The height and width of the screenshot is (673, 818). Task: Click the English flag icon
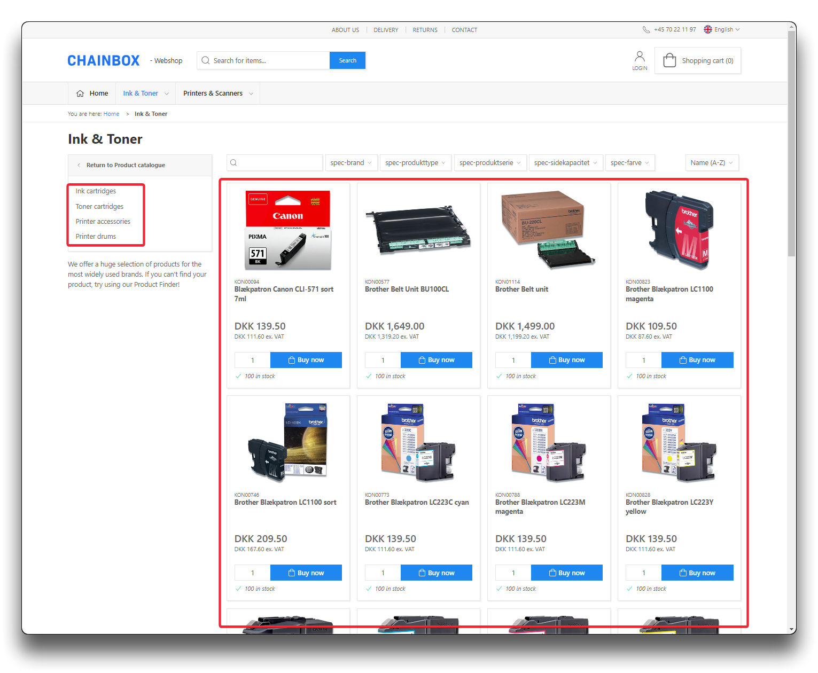click(x=708, y=30)
